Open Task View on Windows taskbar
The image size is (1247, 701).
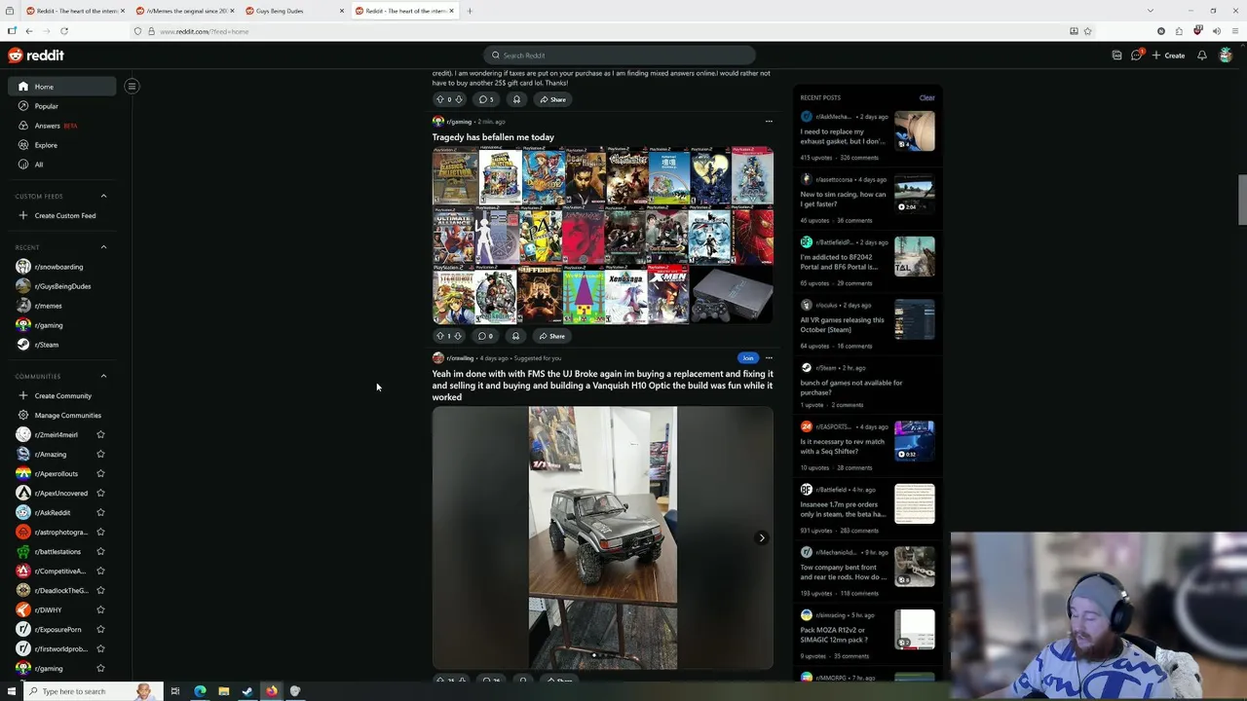pyautogui.click(x=175, y=691)
